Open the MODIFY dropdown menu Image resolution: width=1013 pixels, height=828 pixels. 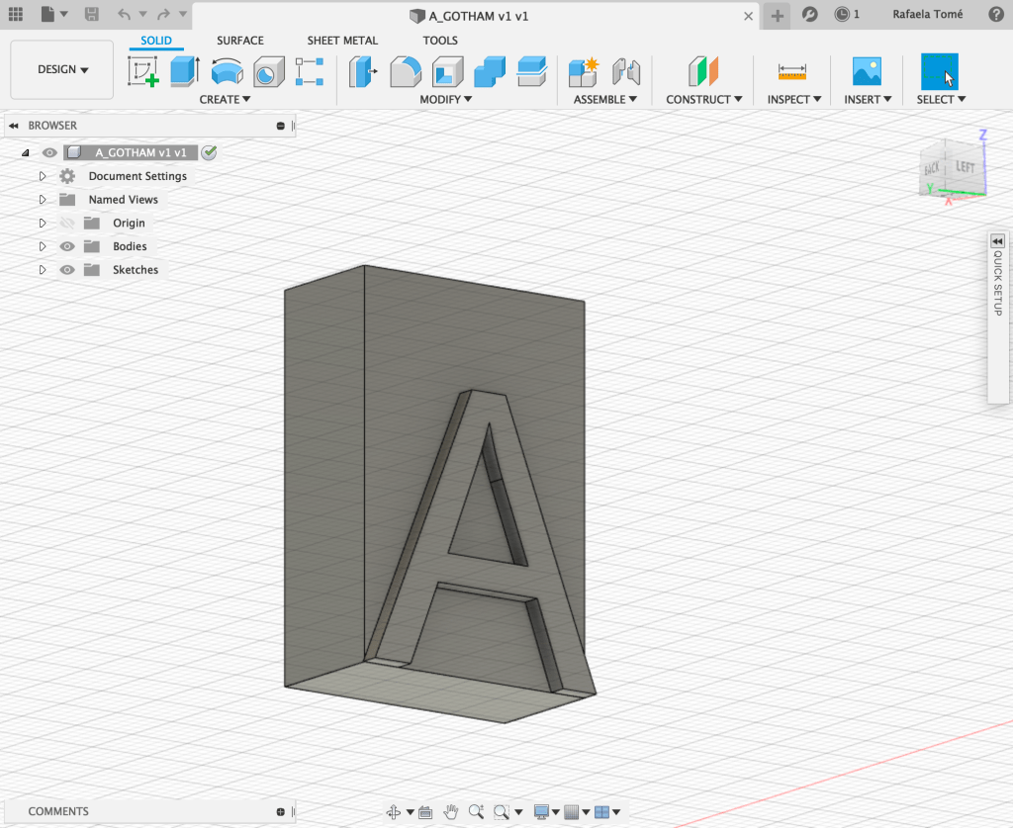(x=446, y=99)
